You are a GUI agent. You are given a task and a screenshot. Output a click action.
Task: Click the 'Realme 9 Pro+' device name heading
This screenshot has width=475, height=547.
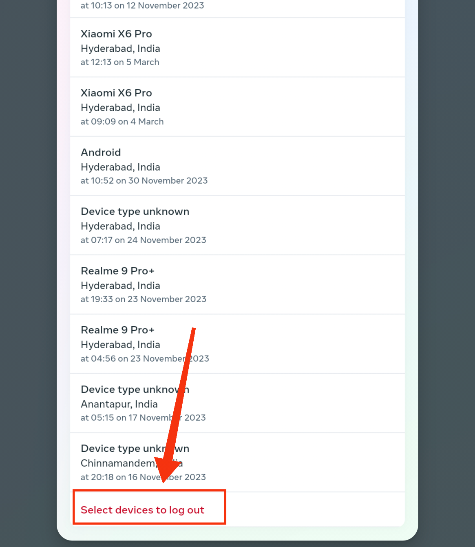[117, 270]
